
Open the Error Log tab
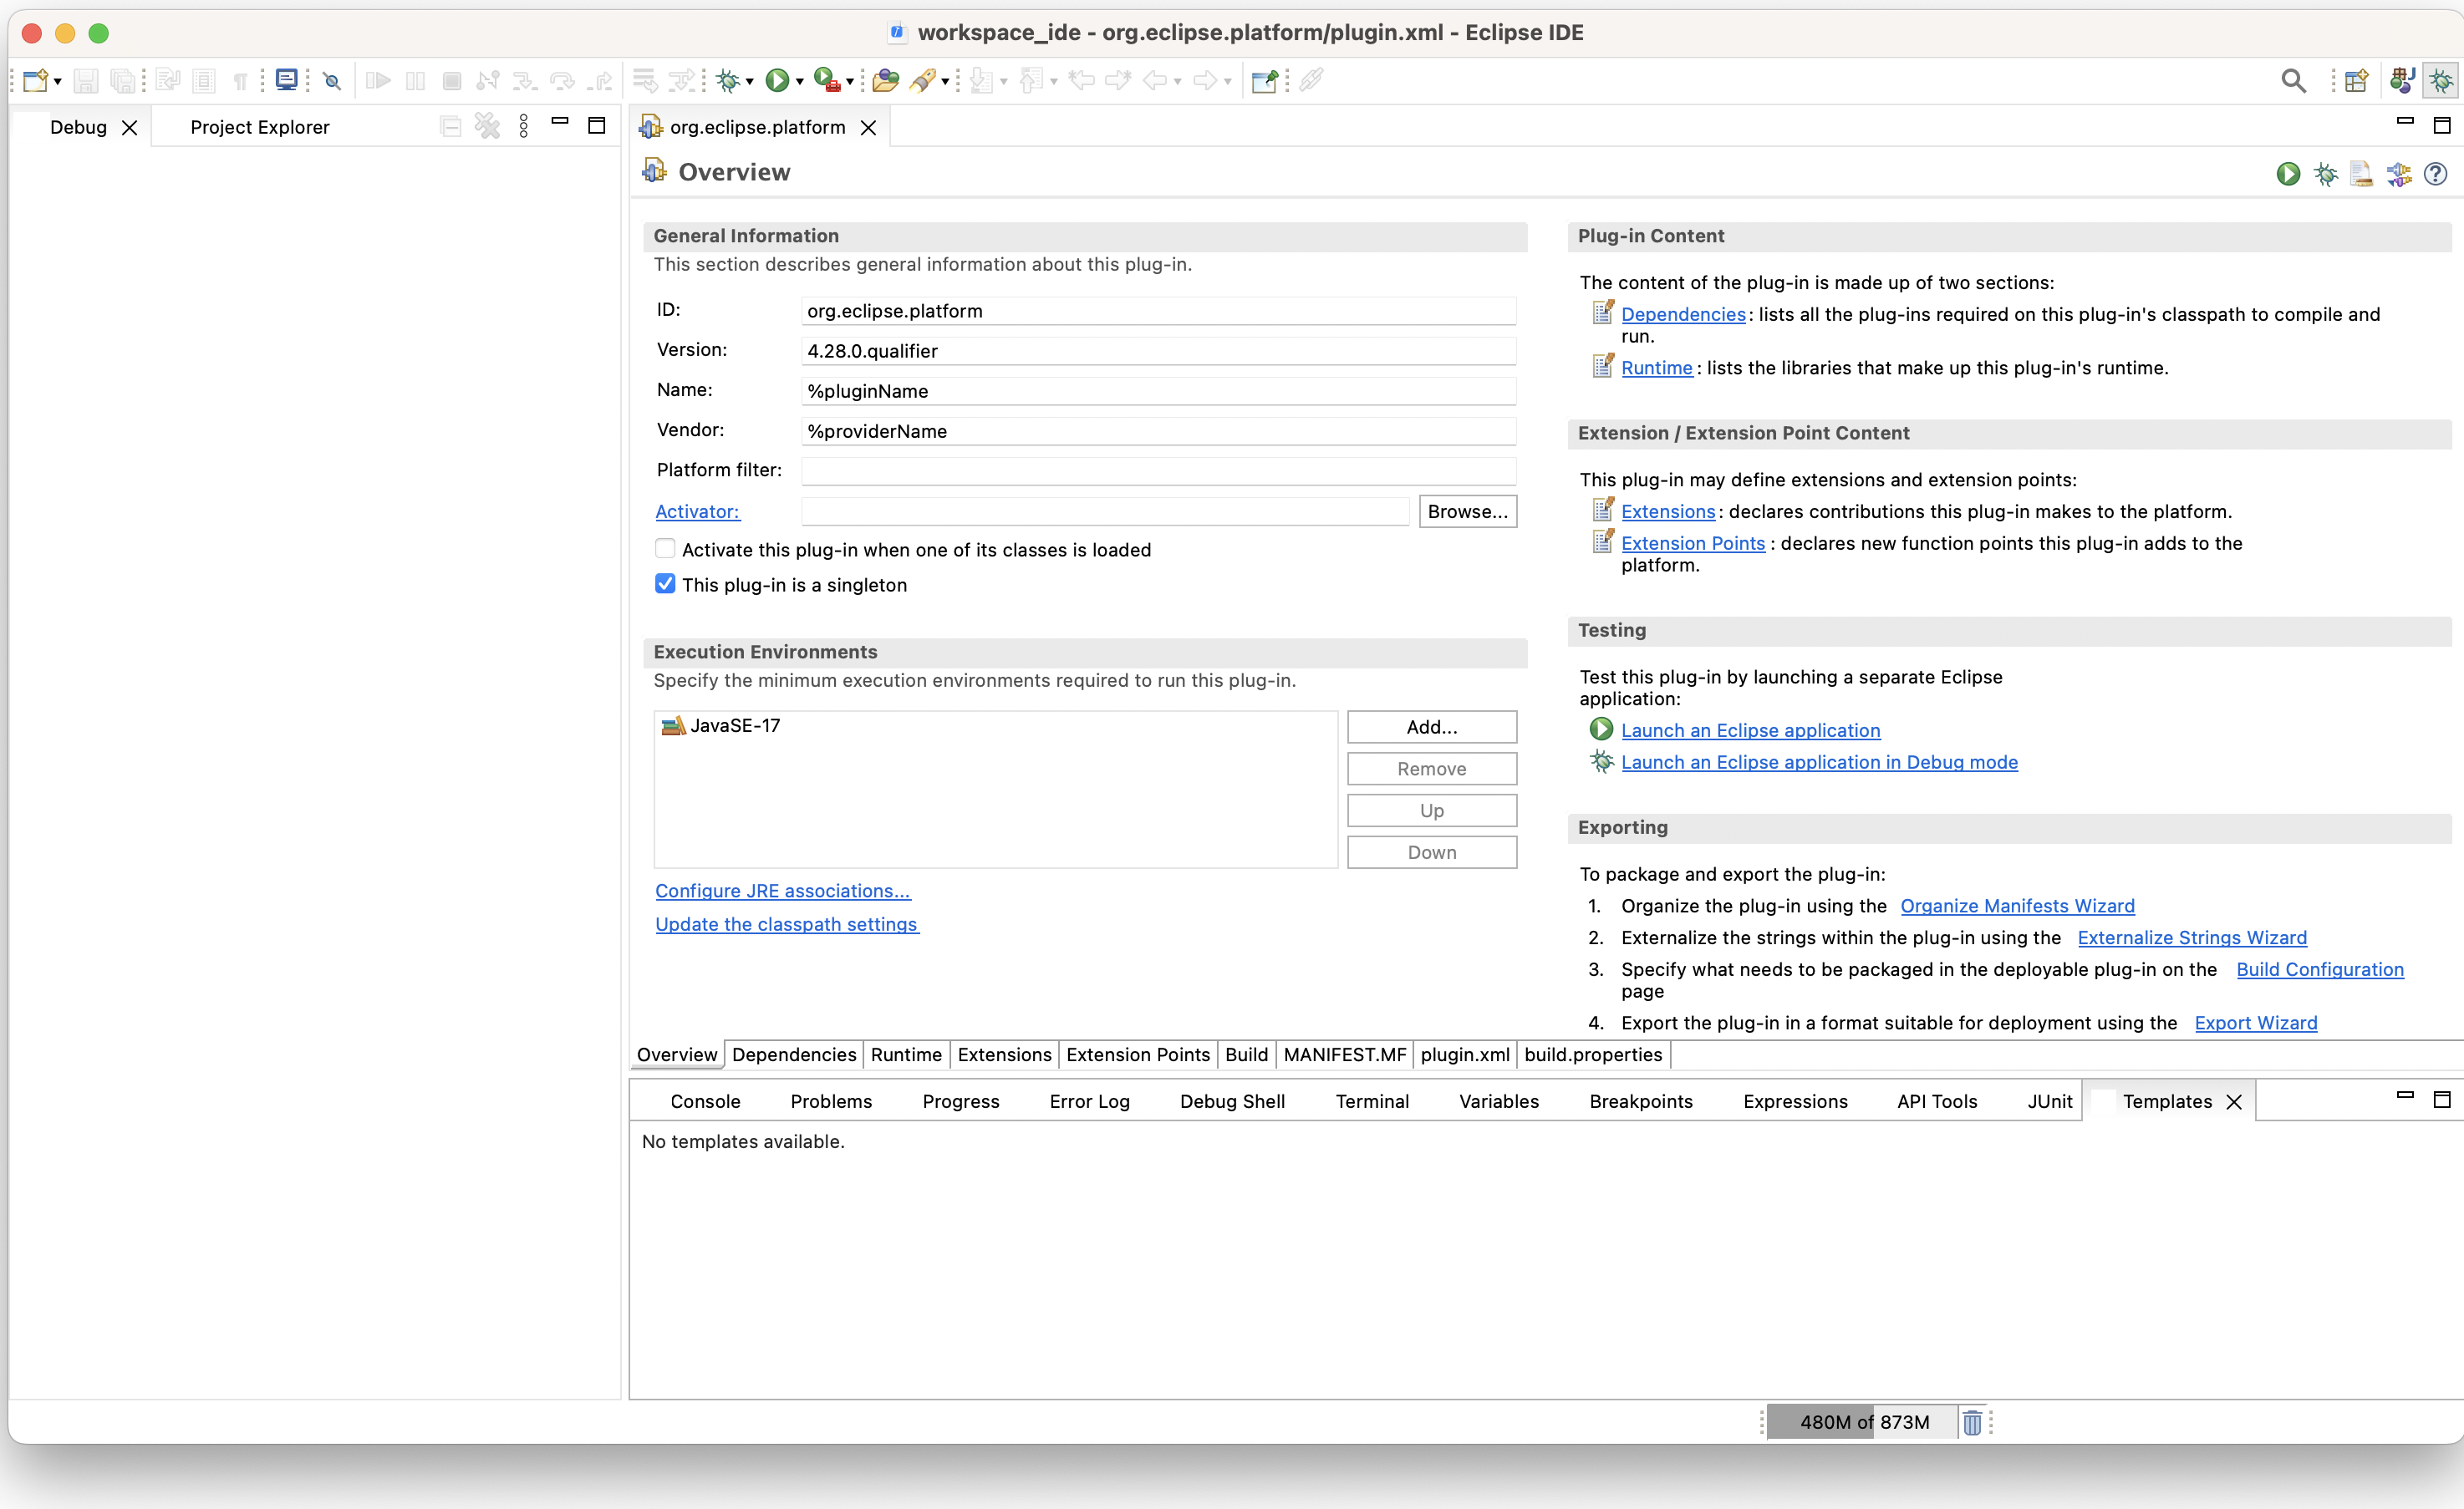[1089, 1101]
